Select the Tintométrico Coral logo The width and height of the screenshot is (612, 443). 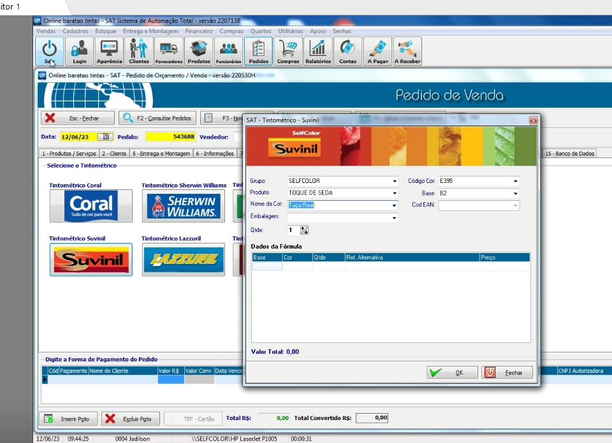click(91, 206)
